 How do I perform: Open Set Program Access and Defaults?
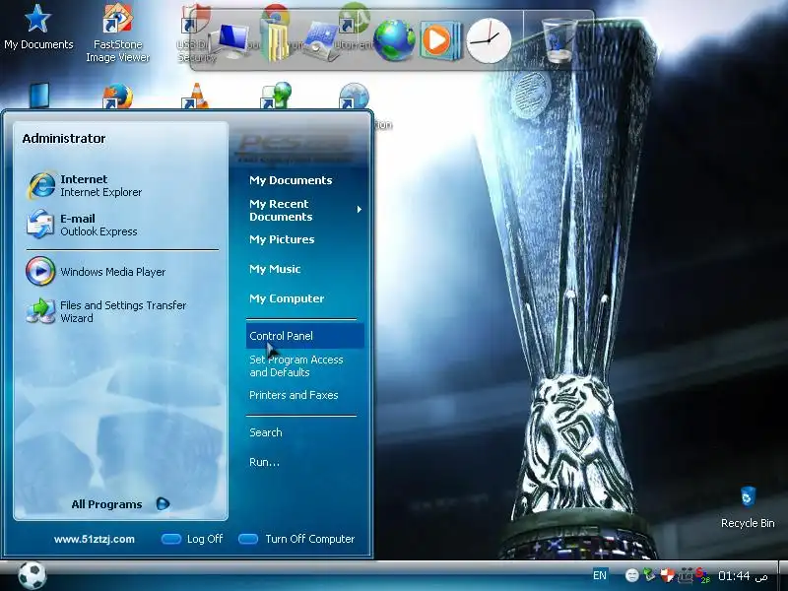296,365
